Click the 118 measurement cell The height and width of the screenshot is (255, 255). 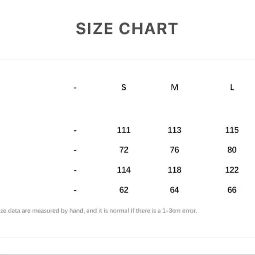(x=175, y=170)
